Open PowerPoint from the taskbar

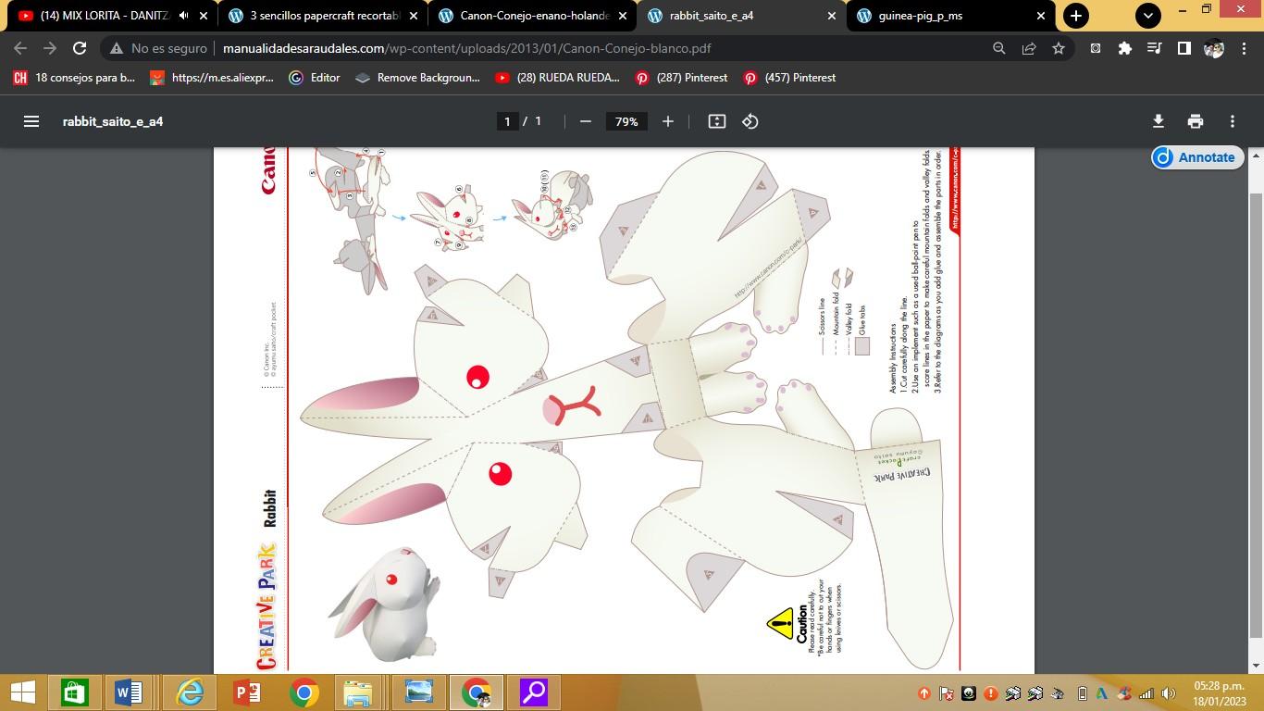coord(246,692)
